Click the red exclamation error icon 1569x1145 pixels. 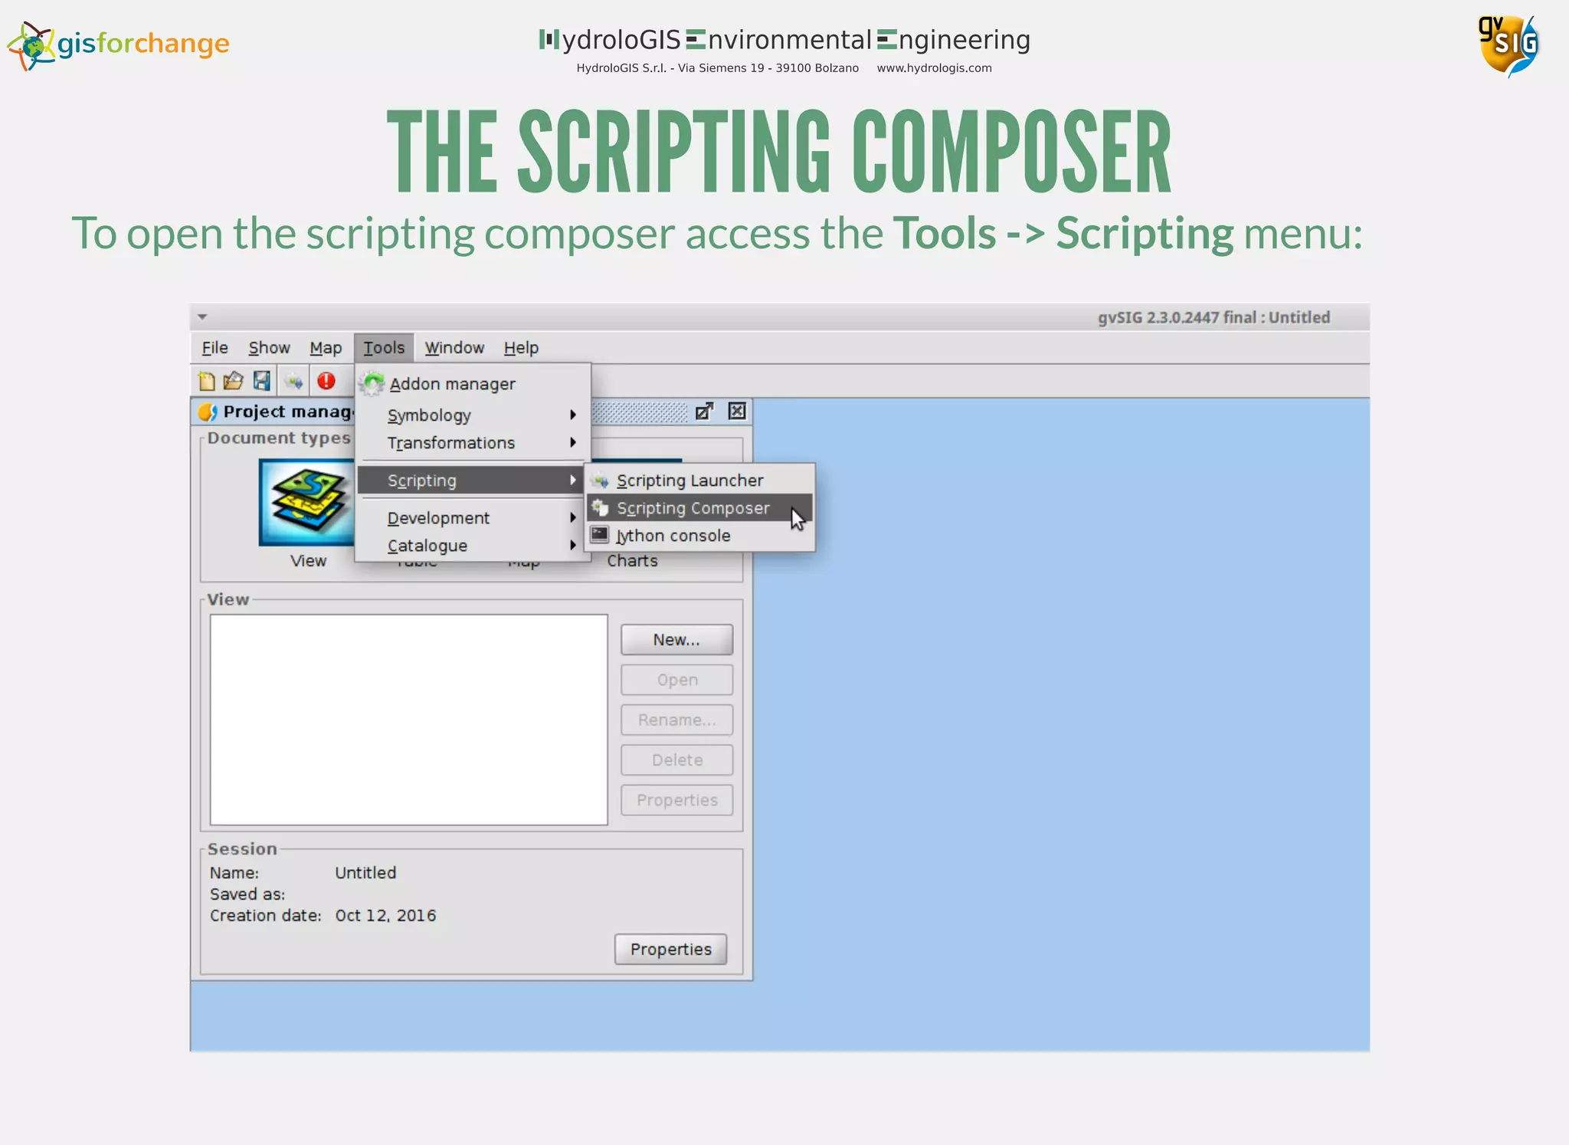coord(326,381)
